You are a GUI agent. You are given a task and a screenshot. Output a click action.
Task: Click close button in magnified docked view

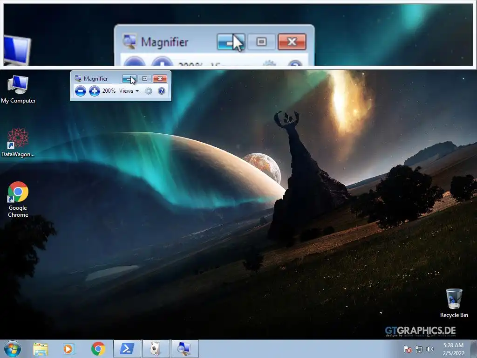(292, 41)
